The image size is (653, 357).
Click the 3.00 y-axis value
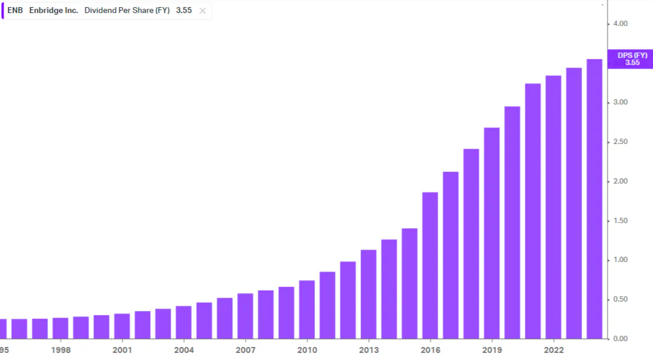pos(620,102)
